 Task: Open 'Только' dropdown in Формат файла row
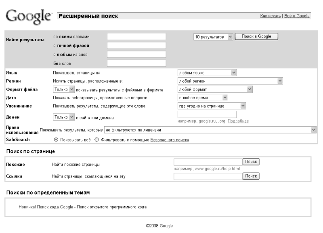coord(64,89)
